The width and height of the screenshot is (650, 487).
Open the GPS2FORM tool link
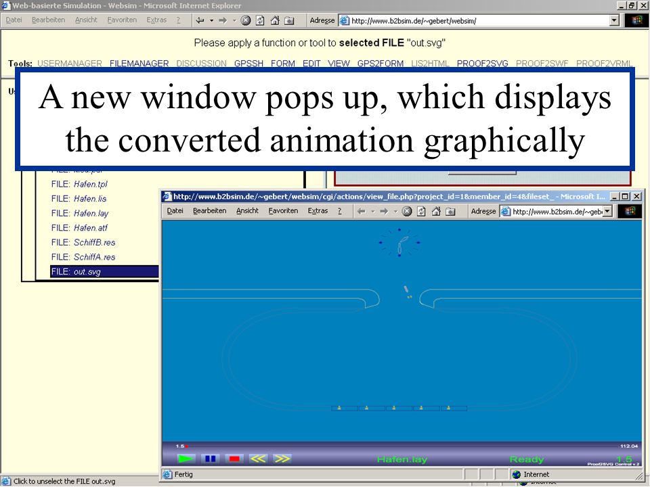[381, 64]
